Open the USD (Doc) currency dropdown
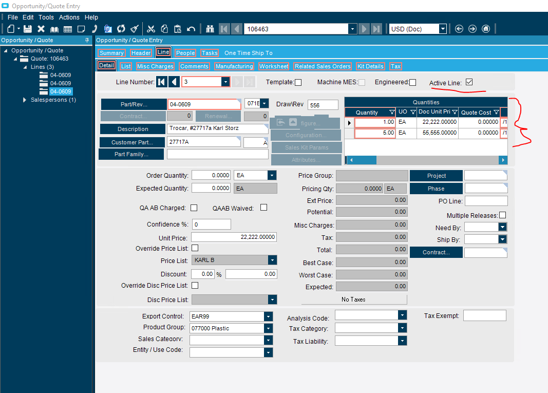Screen dimensions: 548x393 click(x=443, y=29)
